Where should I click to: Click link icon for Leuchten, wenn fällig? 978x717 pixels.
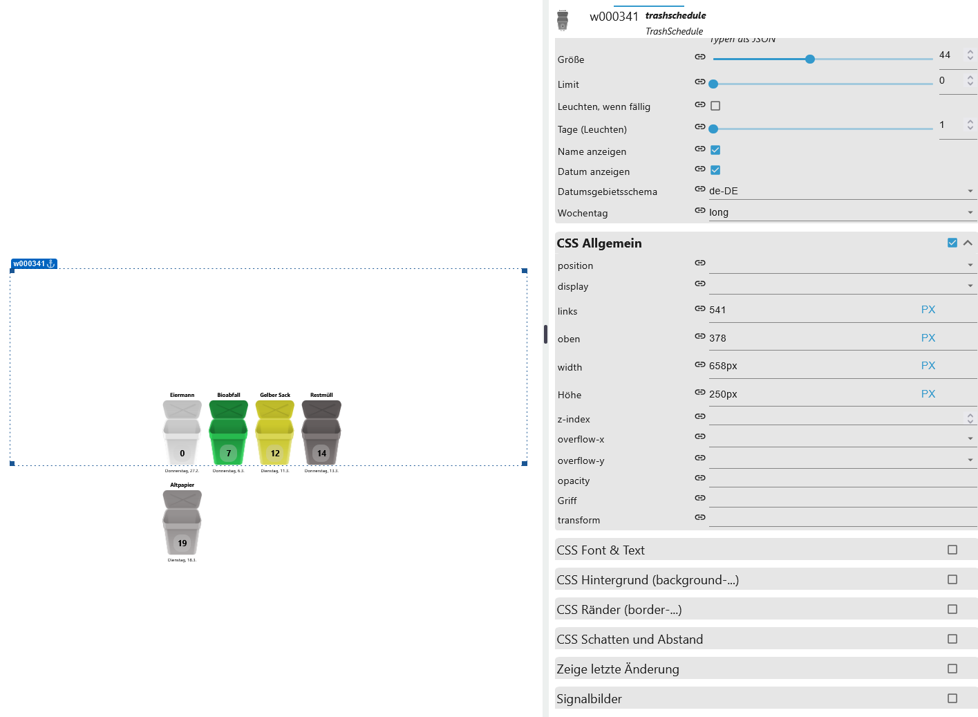[700, 104]
